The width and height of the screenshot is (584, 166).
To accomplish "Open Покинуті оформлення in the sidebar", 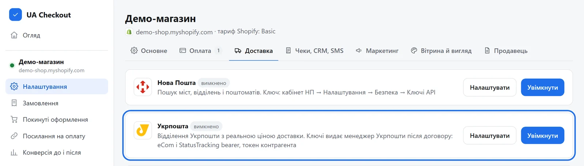I will point(57,120).
